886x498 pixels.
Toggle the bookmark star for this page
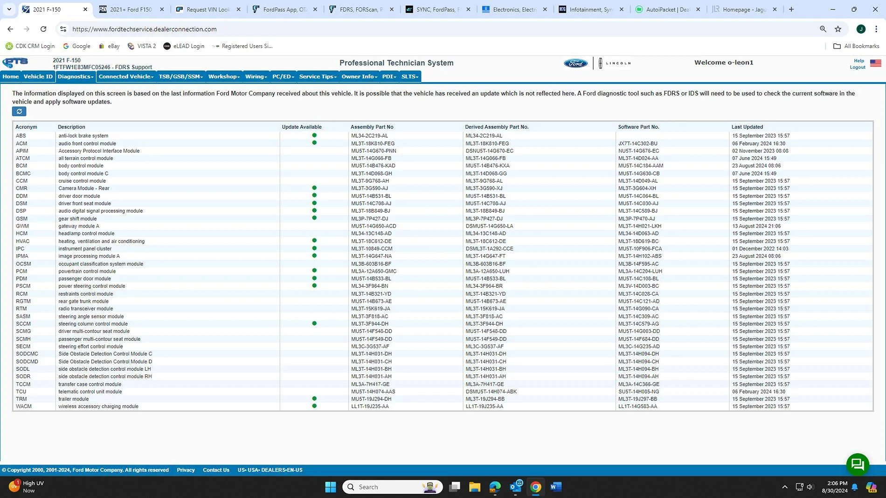pos(838,29)
